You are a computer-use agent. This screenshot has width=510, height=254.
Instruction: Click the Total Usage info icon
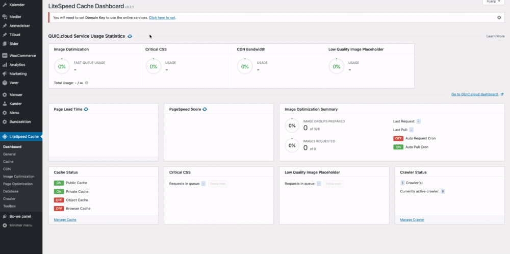point(87,83)
